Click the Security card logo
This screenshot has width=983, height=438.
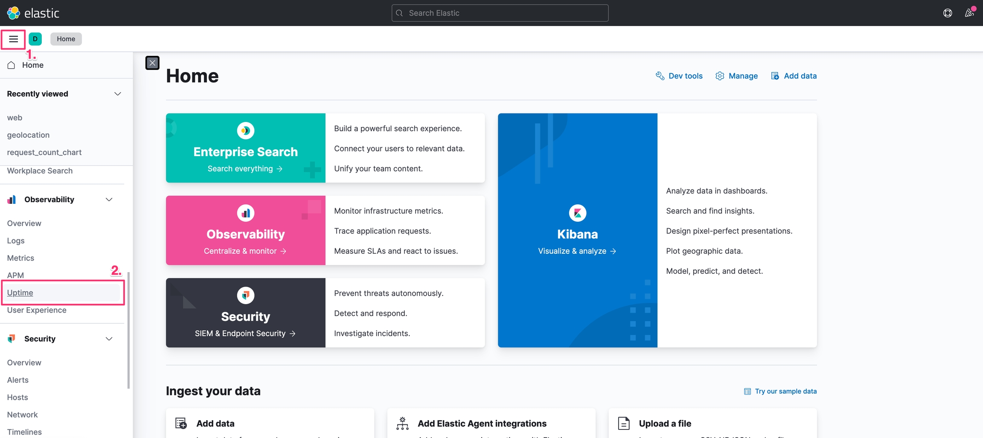246,295
